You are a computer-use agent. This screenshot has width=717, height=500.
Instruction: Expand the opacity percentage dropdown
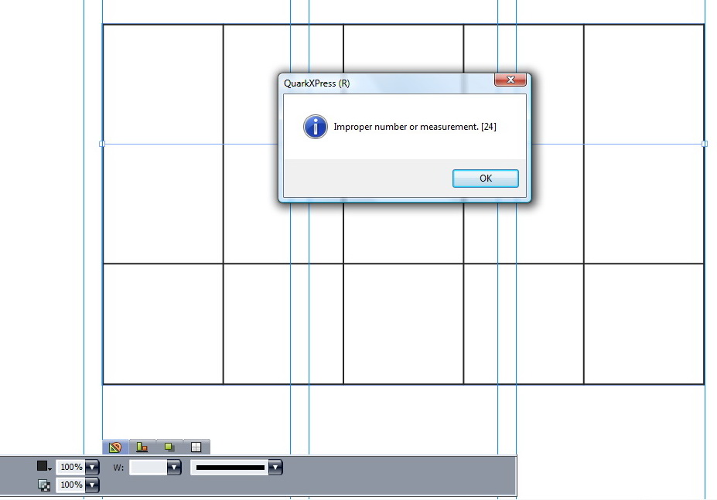[92, 485]
